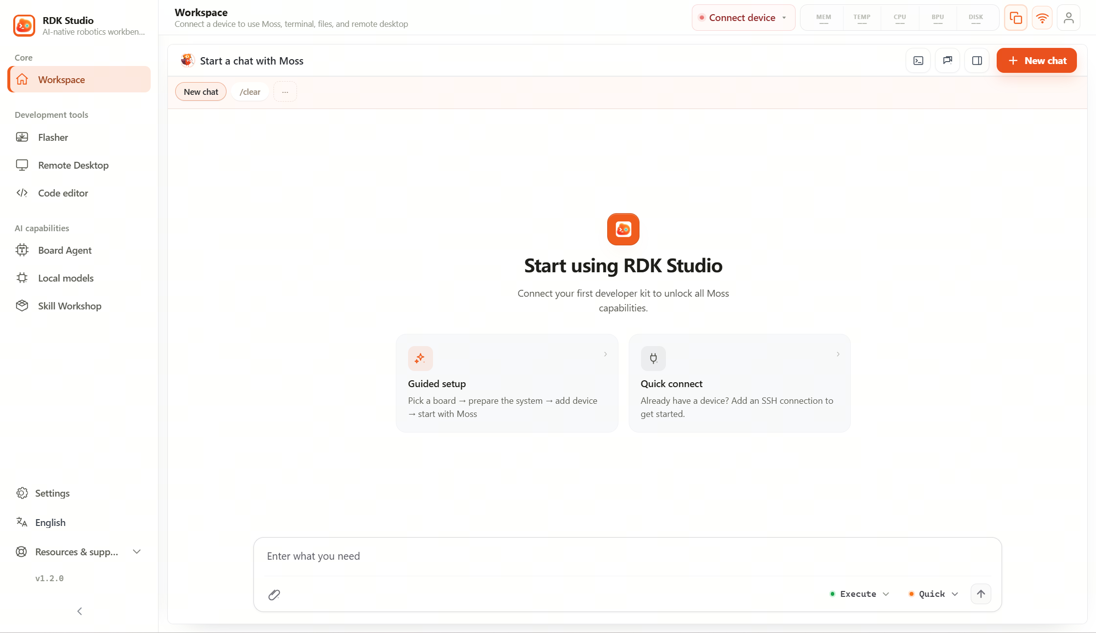Click the BPU usage indicator
Image resolution: width=1096 pixels, height=633 pixels.
(x=938, y=18)
